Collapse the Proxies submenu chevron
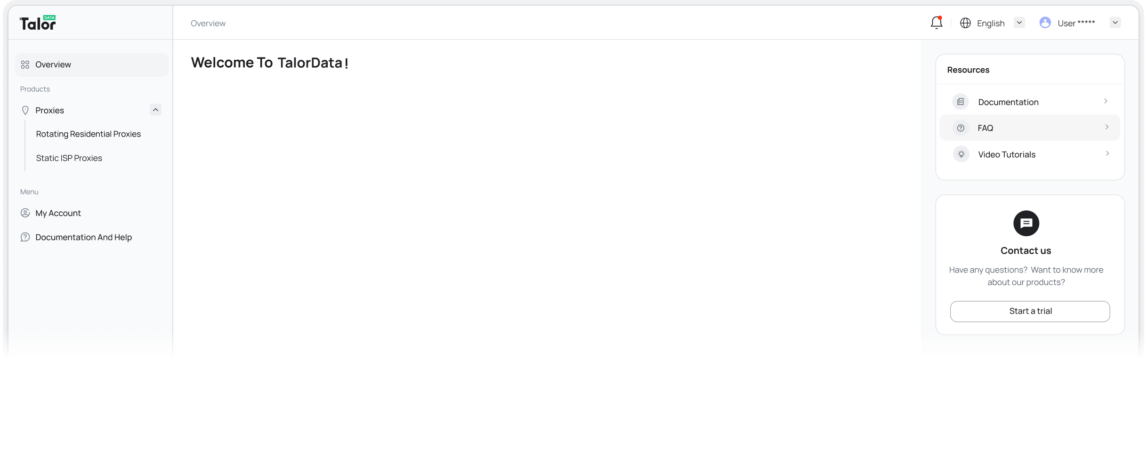 (x=155, y=110)
